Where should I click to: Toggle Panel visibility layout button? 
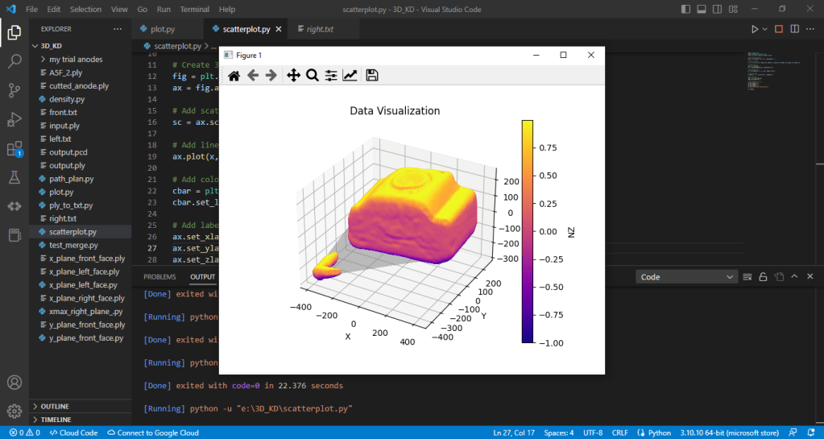pos(702,9)
